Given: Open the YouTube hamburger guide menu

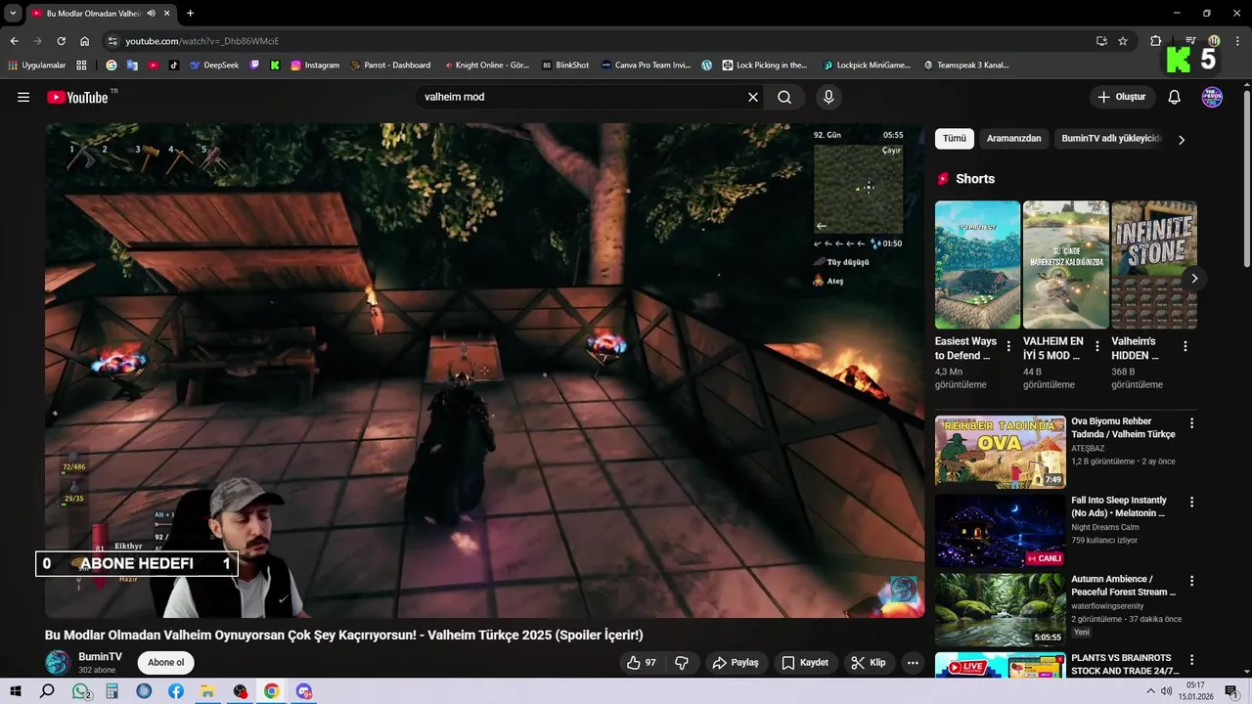Looking at the screenshot, I should pyautogui.click(x=23, y=97).
